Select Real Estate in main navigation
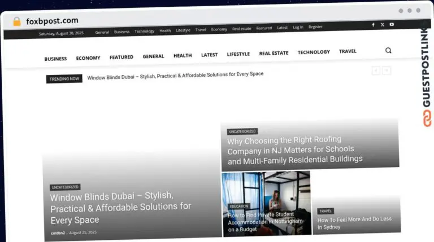 click(x=274, y=54)
